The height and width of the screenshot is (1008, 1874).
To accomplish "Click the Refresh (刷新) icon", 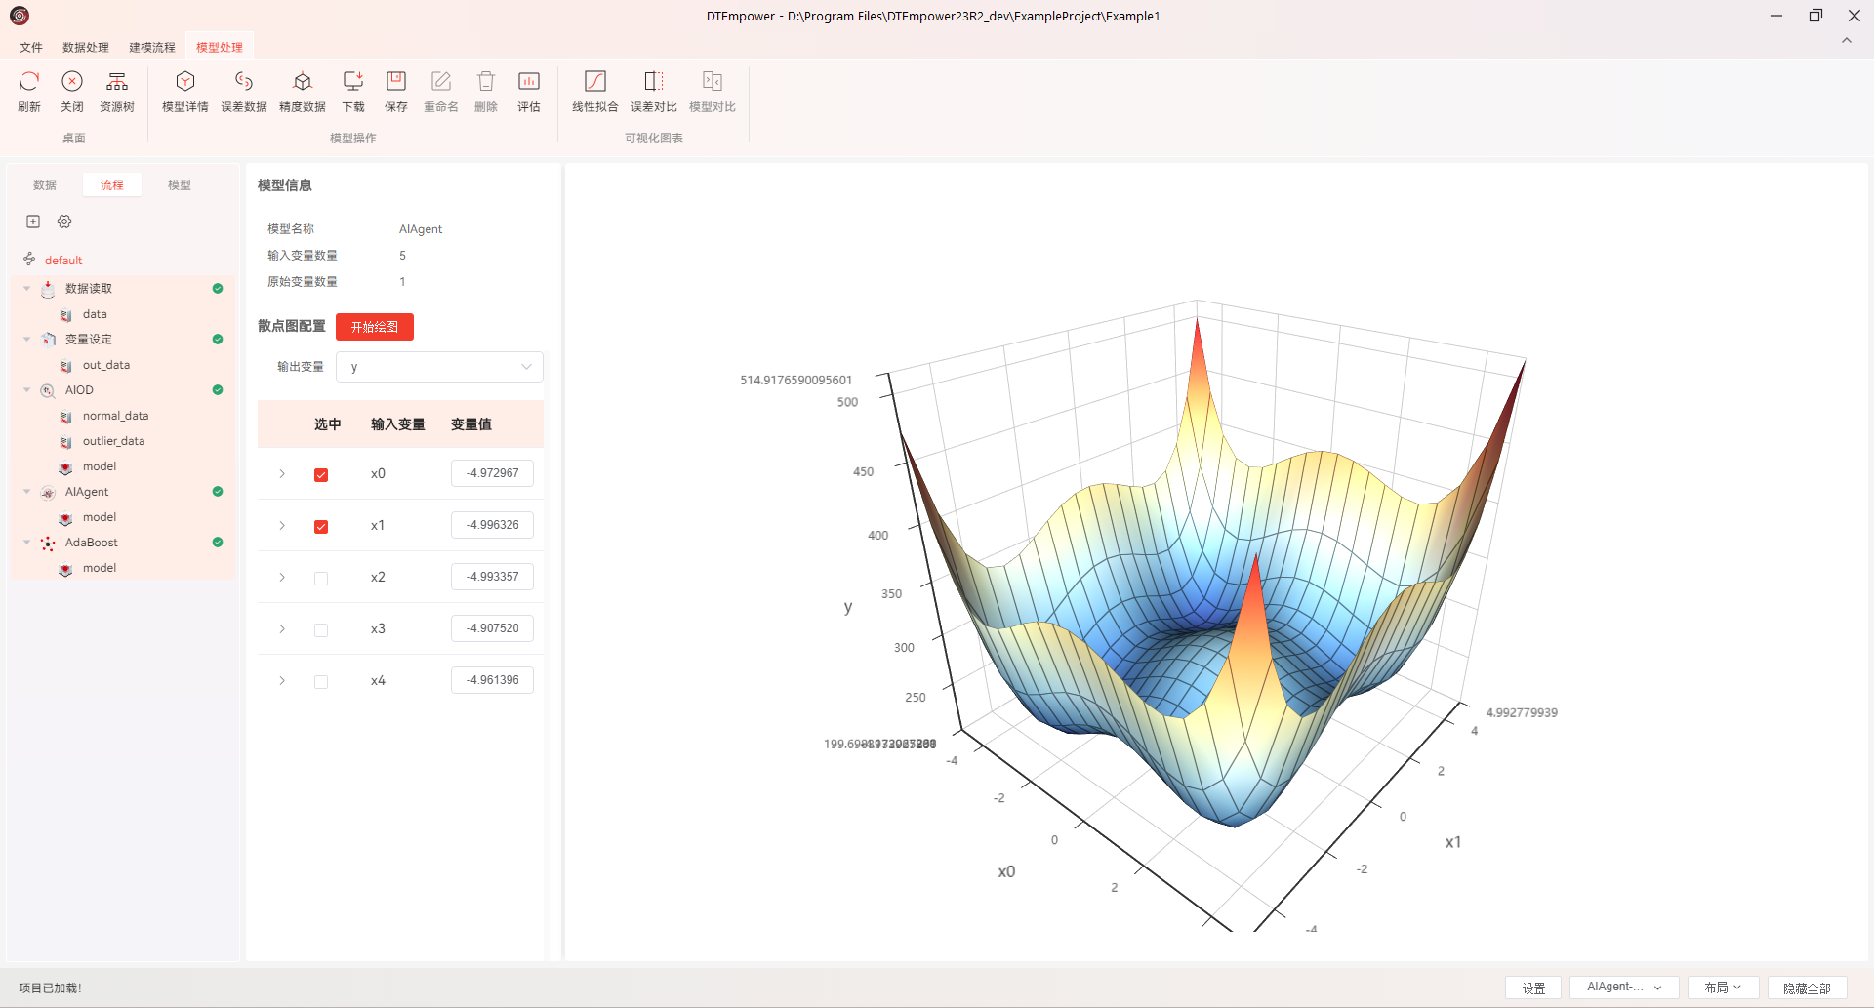I will (29, 82).
